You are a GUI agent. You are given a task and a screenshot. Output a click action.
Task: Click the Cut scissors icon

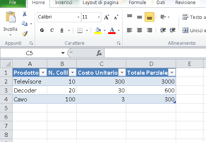point(25,14)
